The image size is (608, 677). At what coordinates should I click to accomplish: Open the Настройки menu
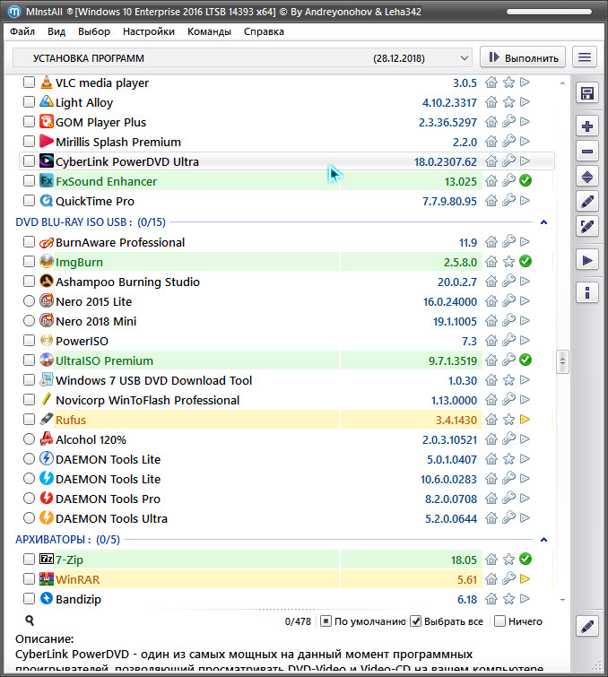[x=149, y=31]
